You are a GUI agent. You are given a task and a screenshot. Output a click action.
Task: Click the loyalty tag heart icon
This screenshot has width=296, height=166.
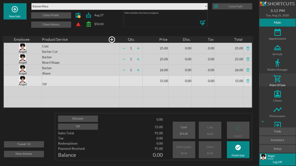click(x=202, y=23)
